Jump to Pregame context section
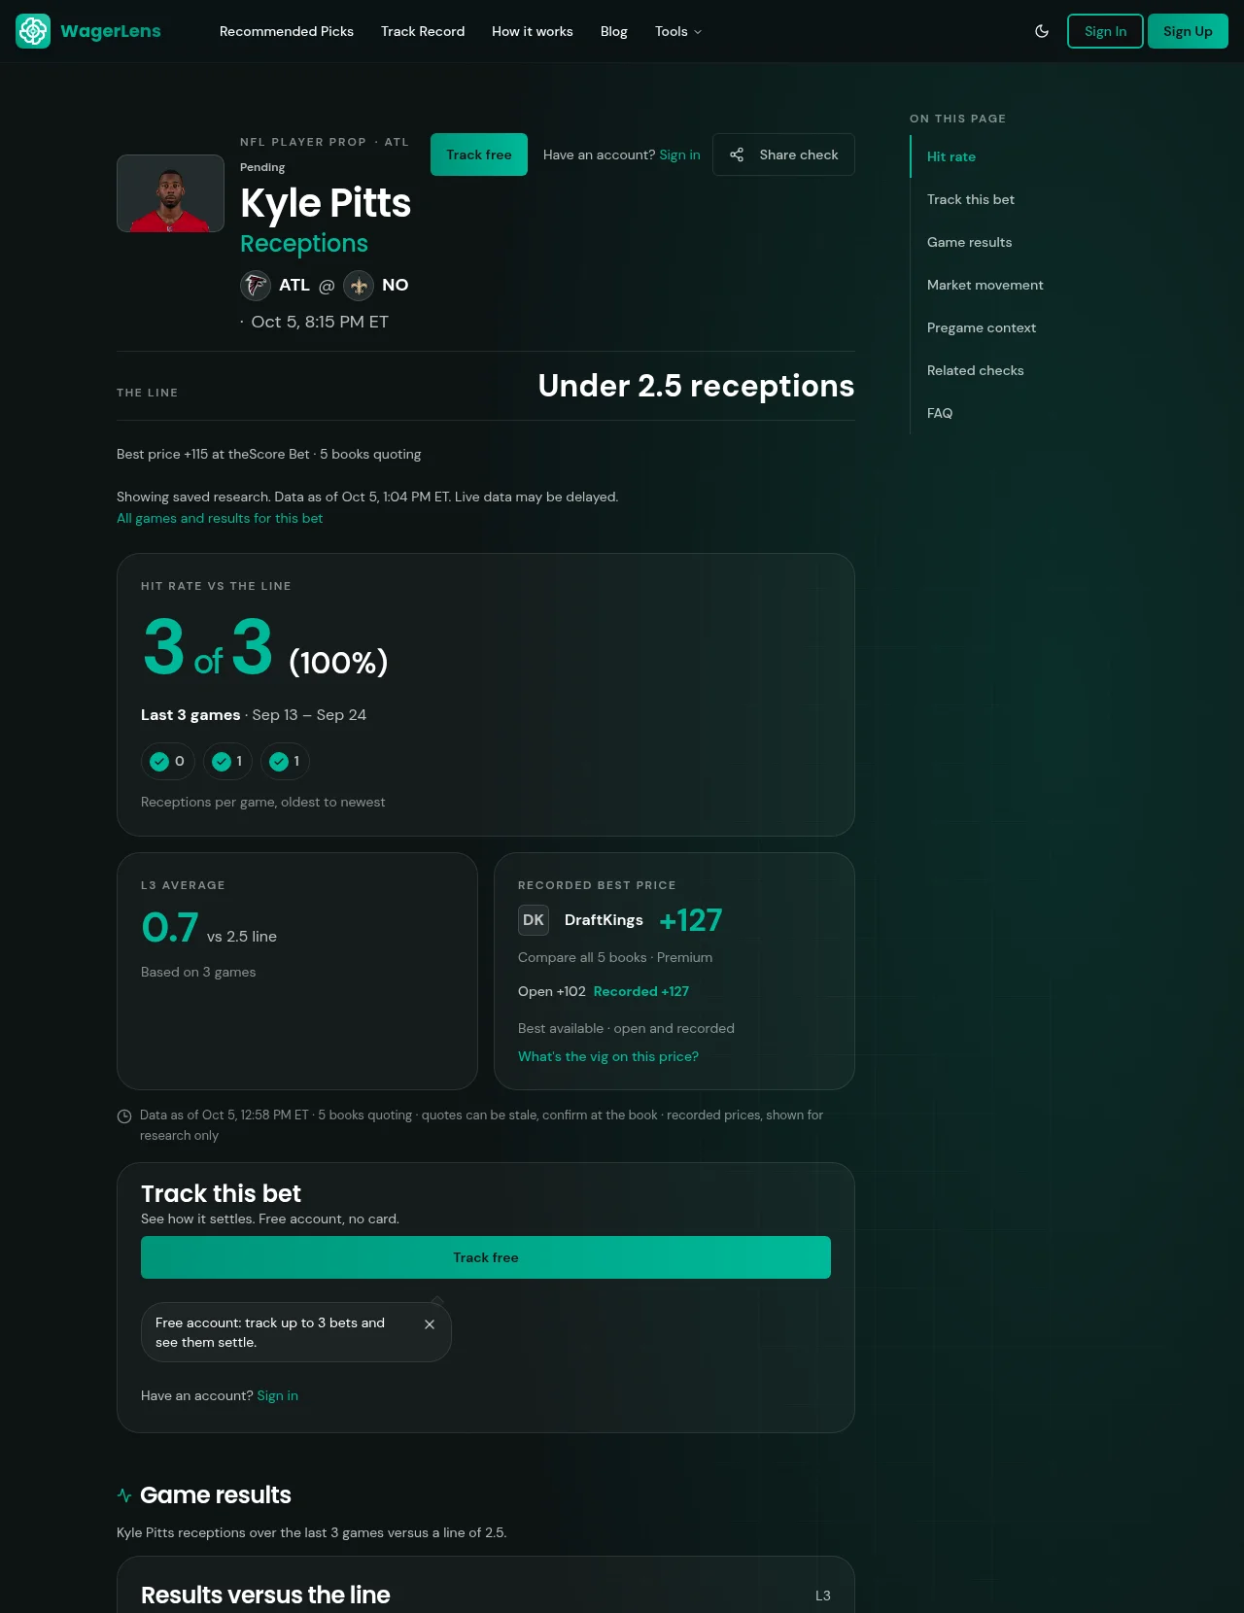The width and height of the screenshot is (1244, 1613). (982, 327)
